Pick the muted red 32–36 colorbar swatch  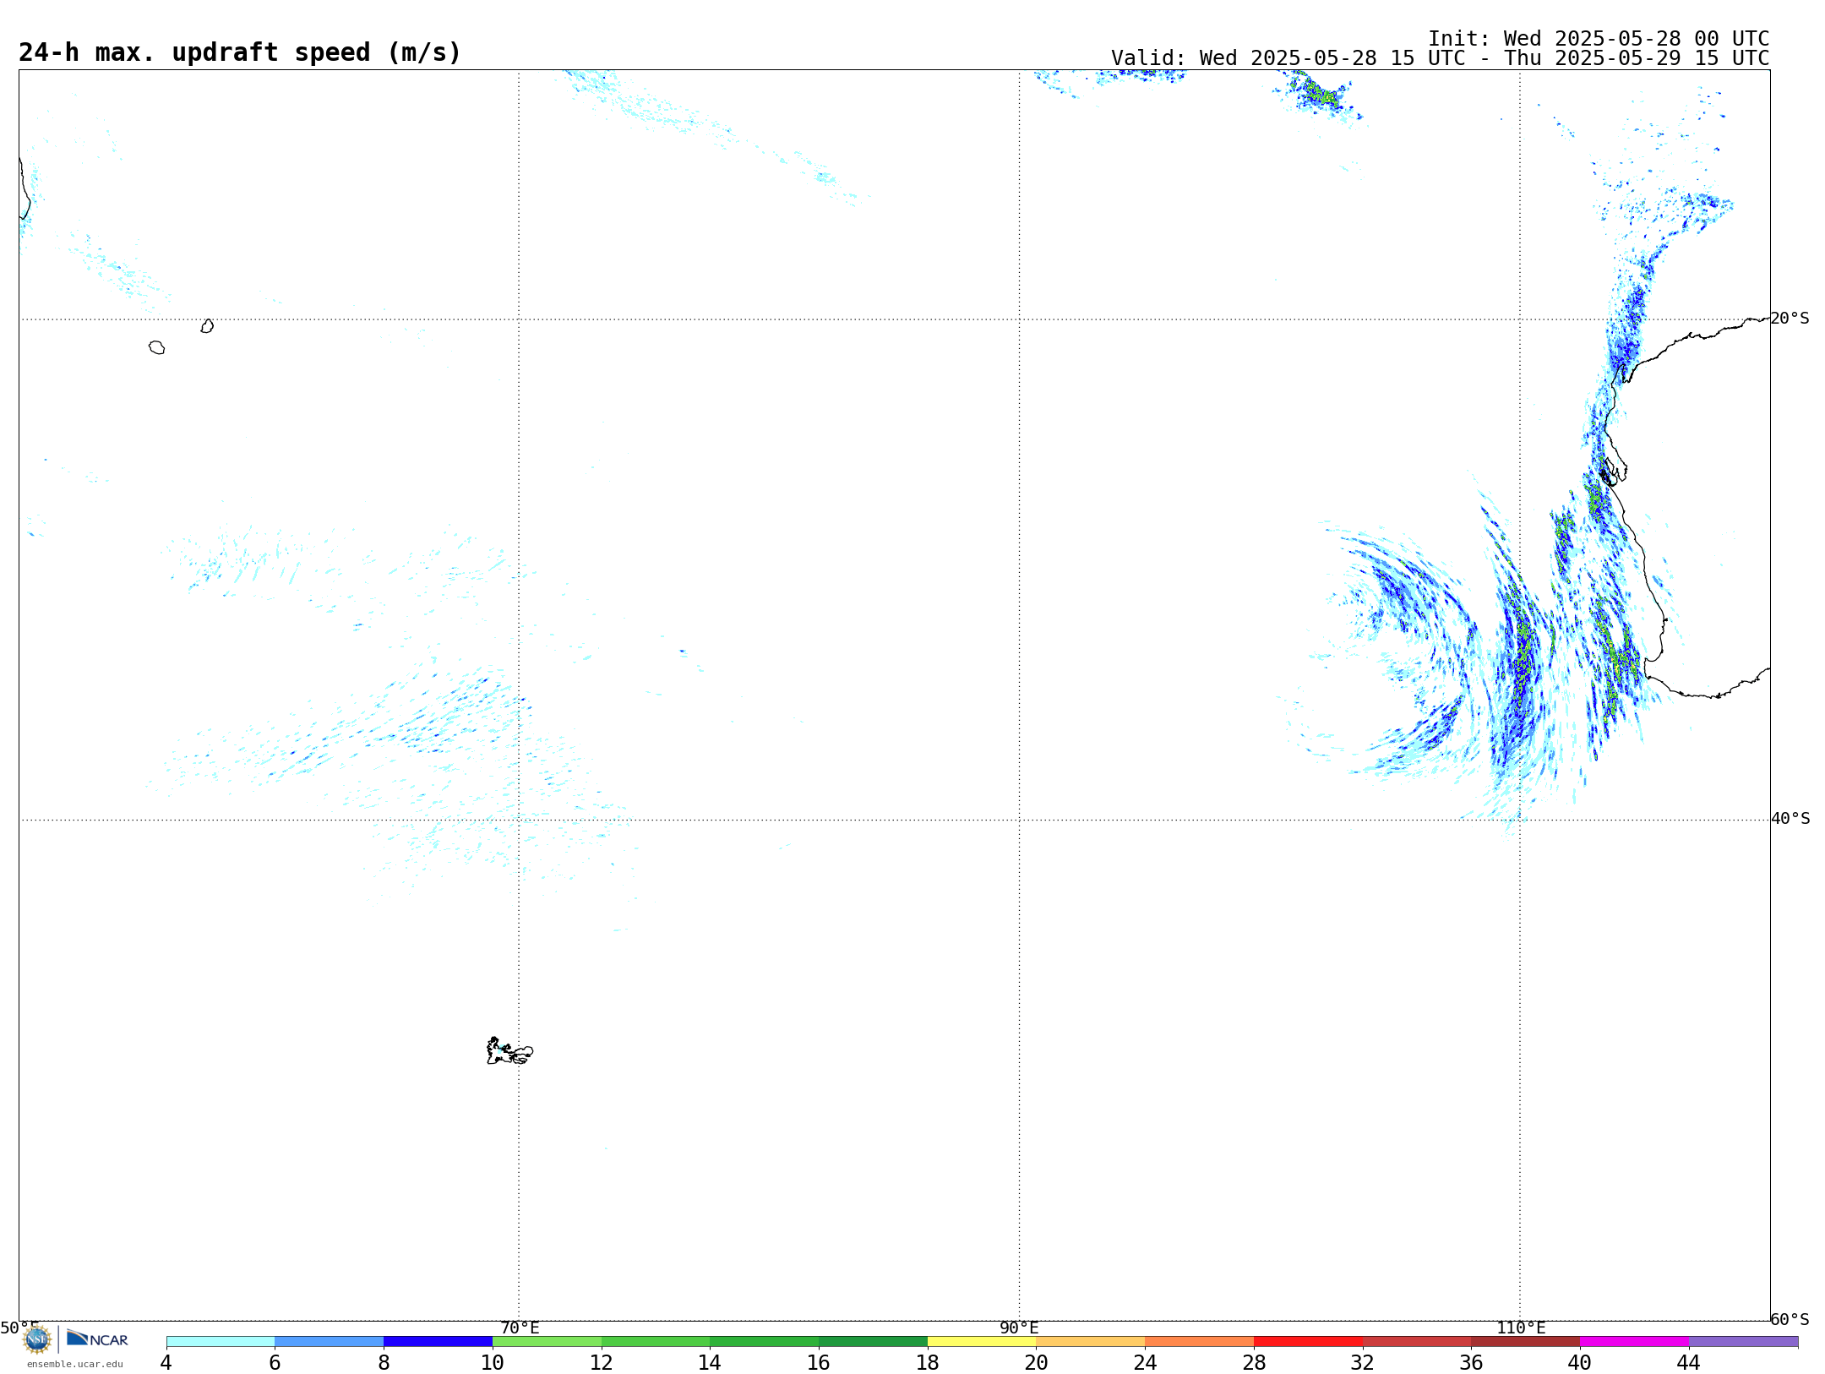[1417, 1341]
